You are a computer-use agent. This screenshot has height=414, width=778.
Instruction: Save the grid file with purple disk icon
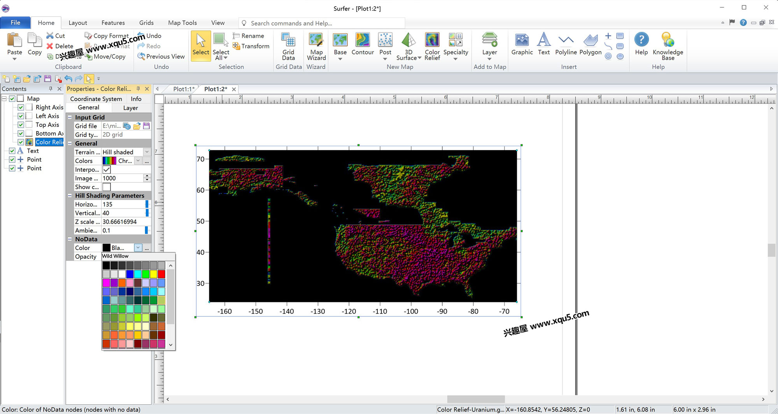(x=146, y=126)
